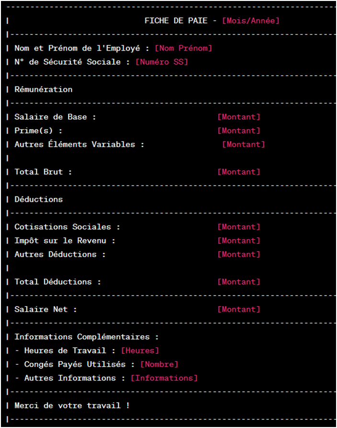Select the [Heures] placeholder
The image size is (337, 428).
tap(140, 351)
